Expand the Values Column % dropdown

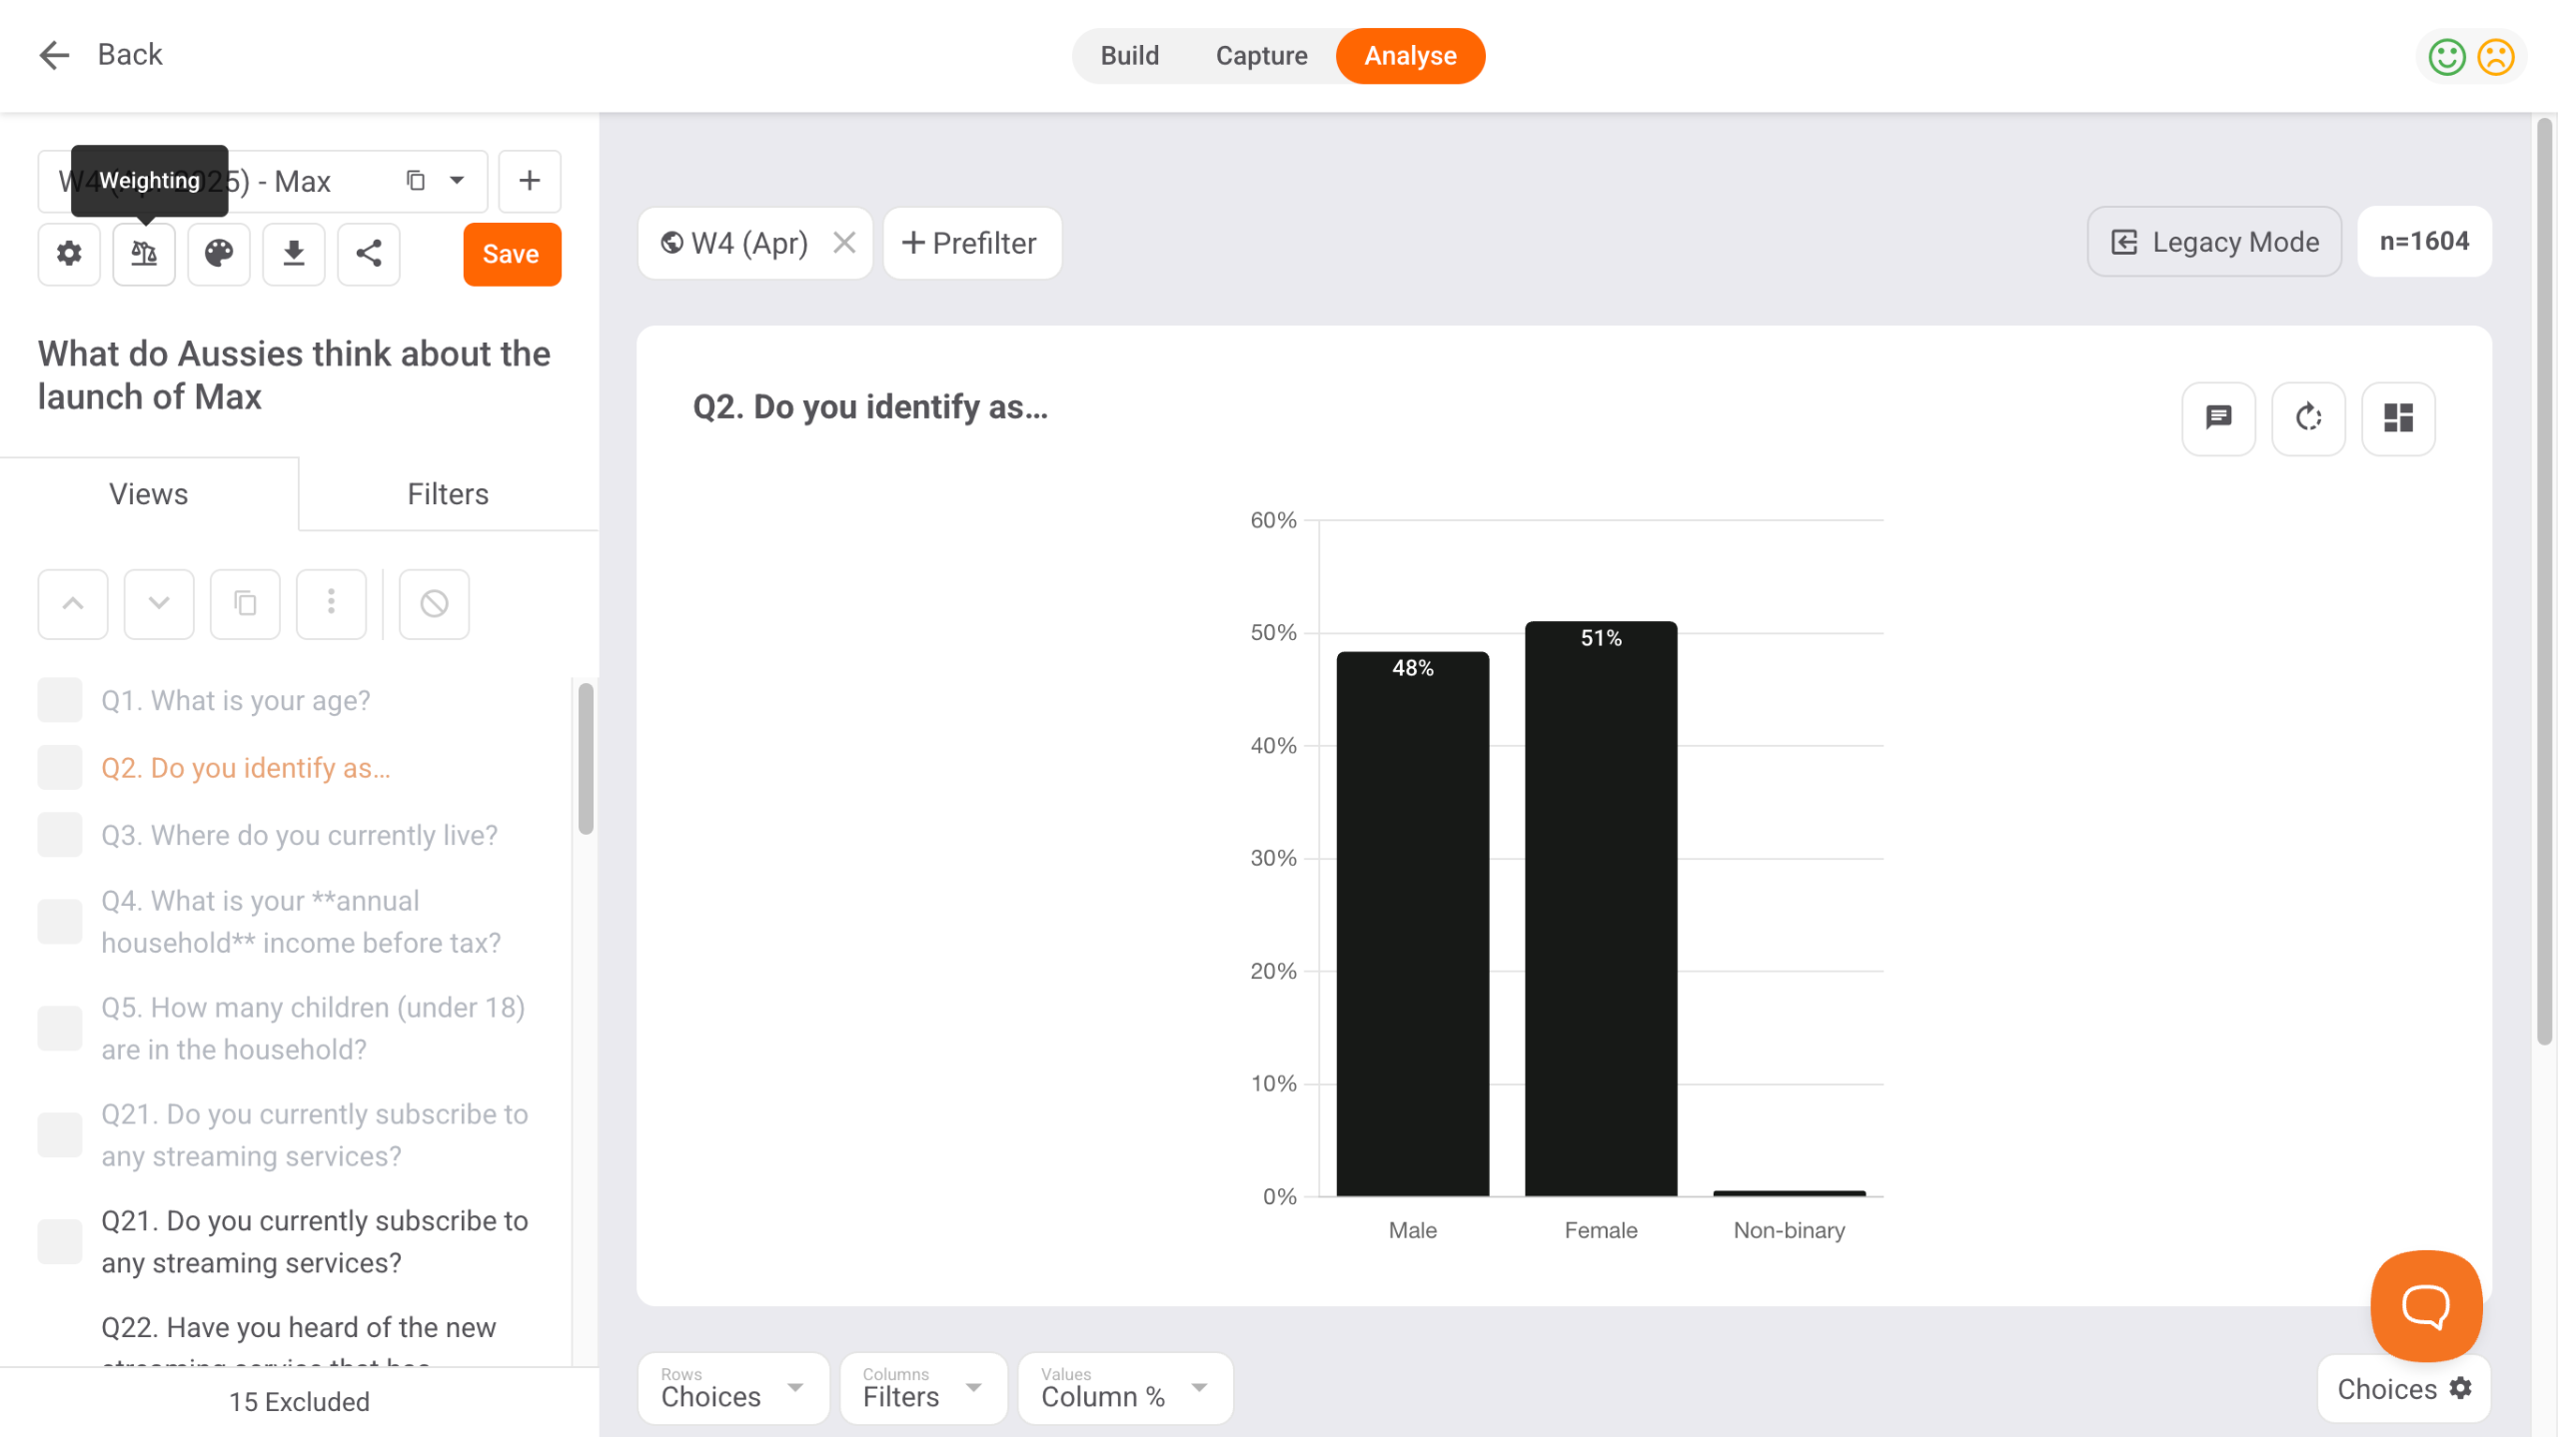click(1124, 1388)
